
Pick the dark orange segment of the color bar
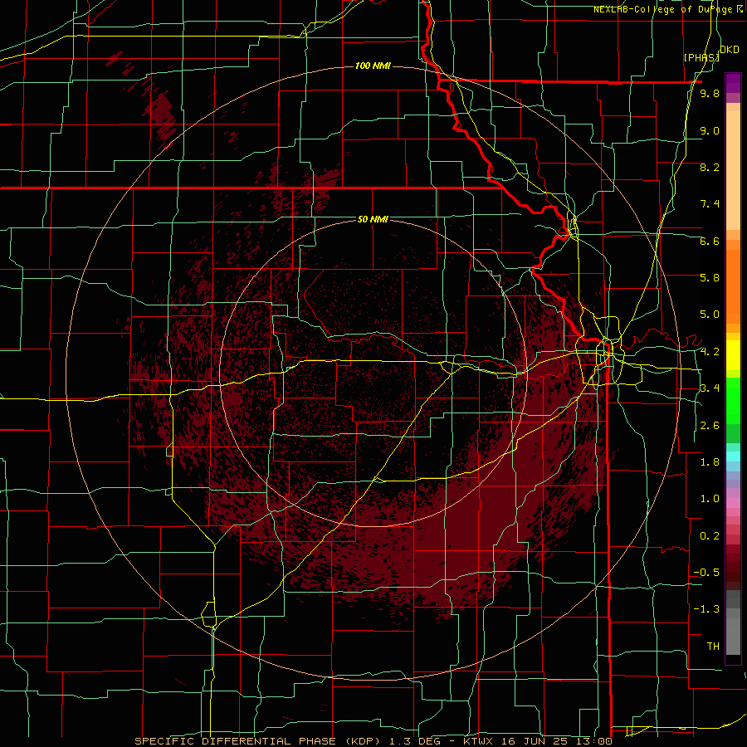pyautogui.click(x=733, y=286)
